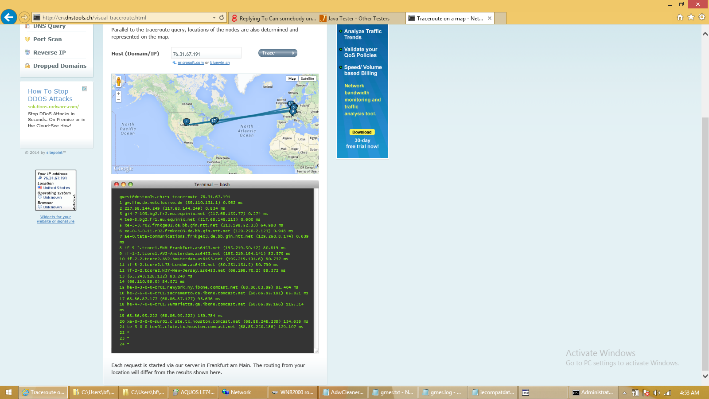Click the Host IP input field
Screen dimensions: 709x399
pos(206,53)
